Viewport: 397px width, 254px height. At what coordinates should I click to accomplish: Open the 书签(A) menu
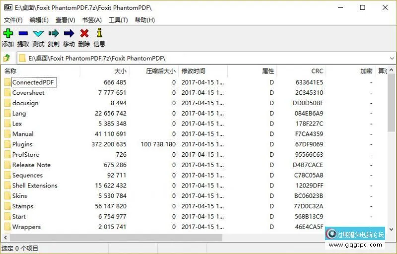click(x=92, y=20)
